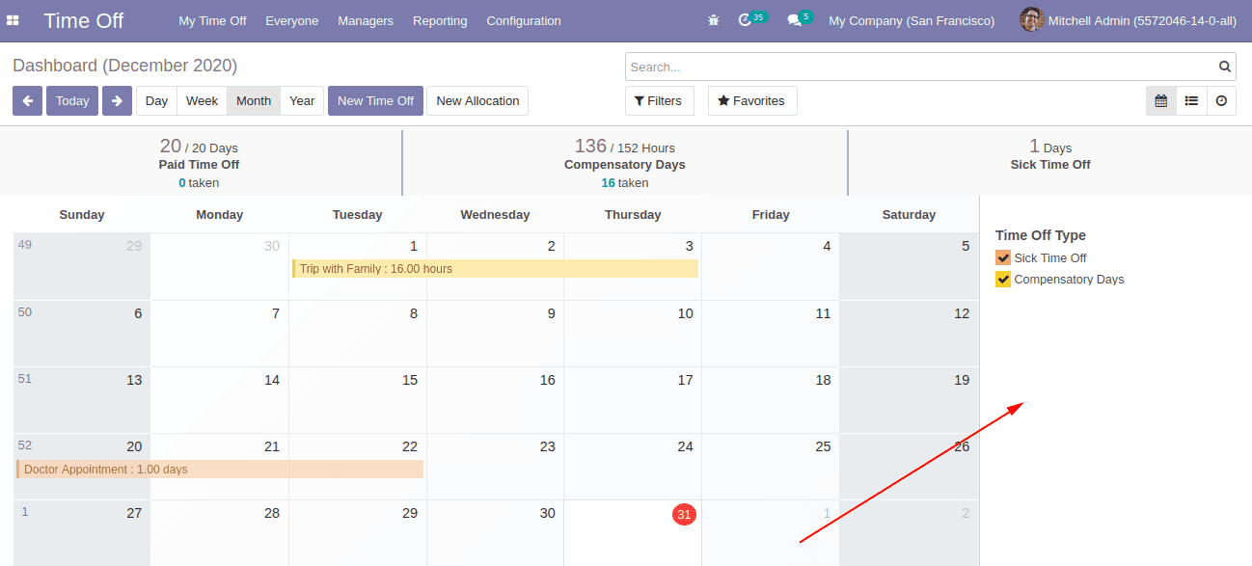
Task: Open the Reporting menu
Action: tap(440, 20)
